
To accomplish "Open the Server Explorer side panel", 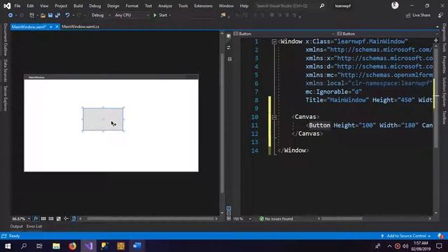I will 5,99.
